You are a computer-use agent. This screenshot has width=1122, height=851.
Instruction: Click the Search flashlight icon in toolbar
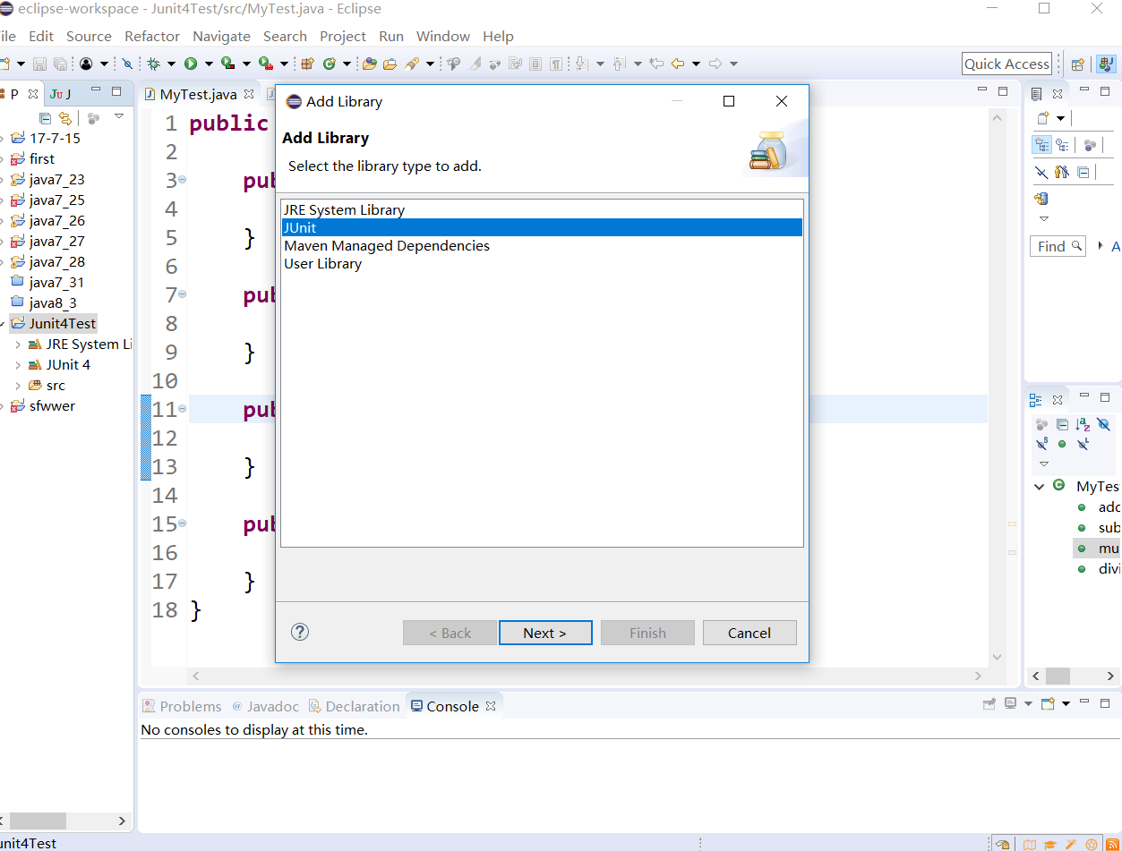[x=412, y=64]
